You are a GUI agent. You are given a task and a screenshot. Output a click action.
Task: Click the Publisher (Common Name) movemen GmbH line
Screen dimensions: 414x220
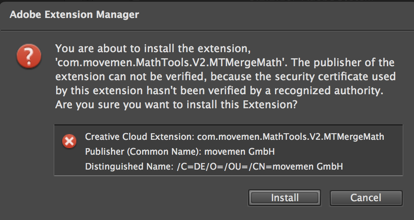point(180,152)
